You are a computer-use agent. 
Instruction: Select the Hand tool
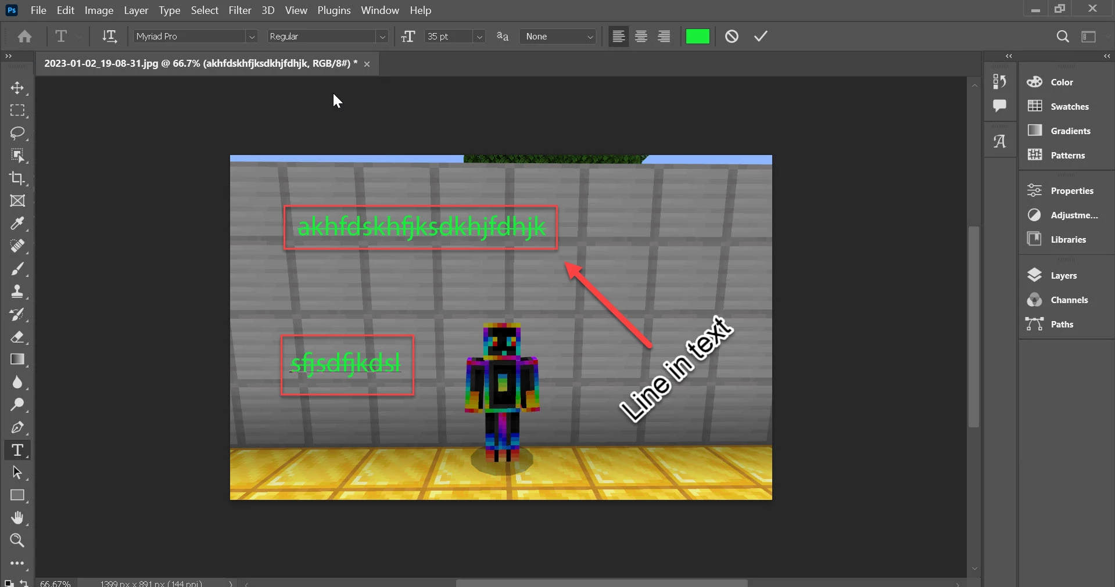pyautogui.click(x=17, y=518)
